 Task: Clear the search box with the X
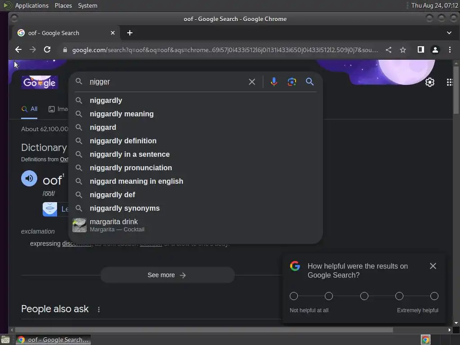[252, 82]
